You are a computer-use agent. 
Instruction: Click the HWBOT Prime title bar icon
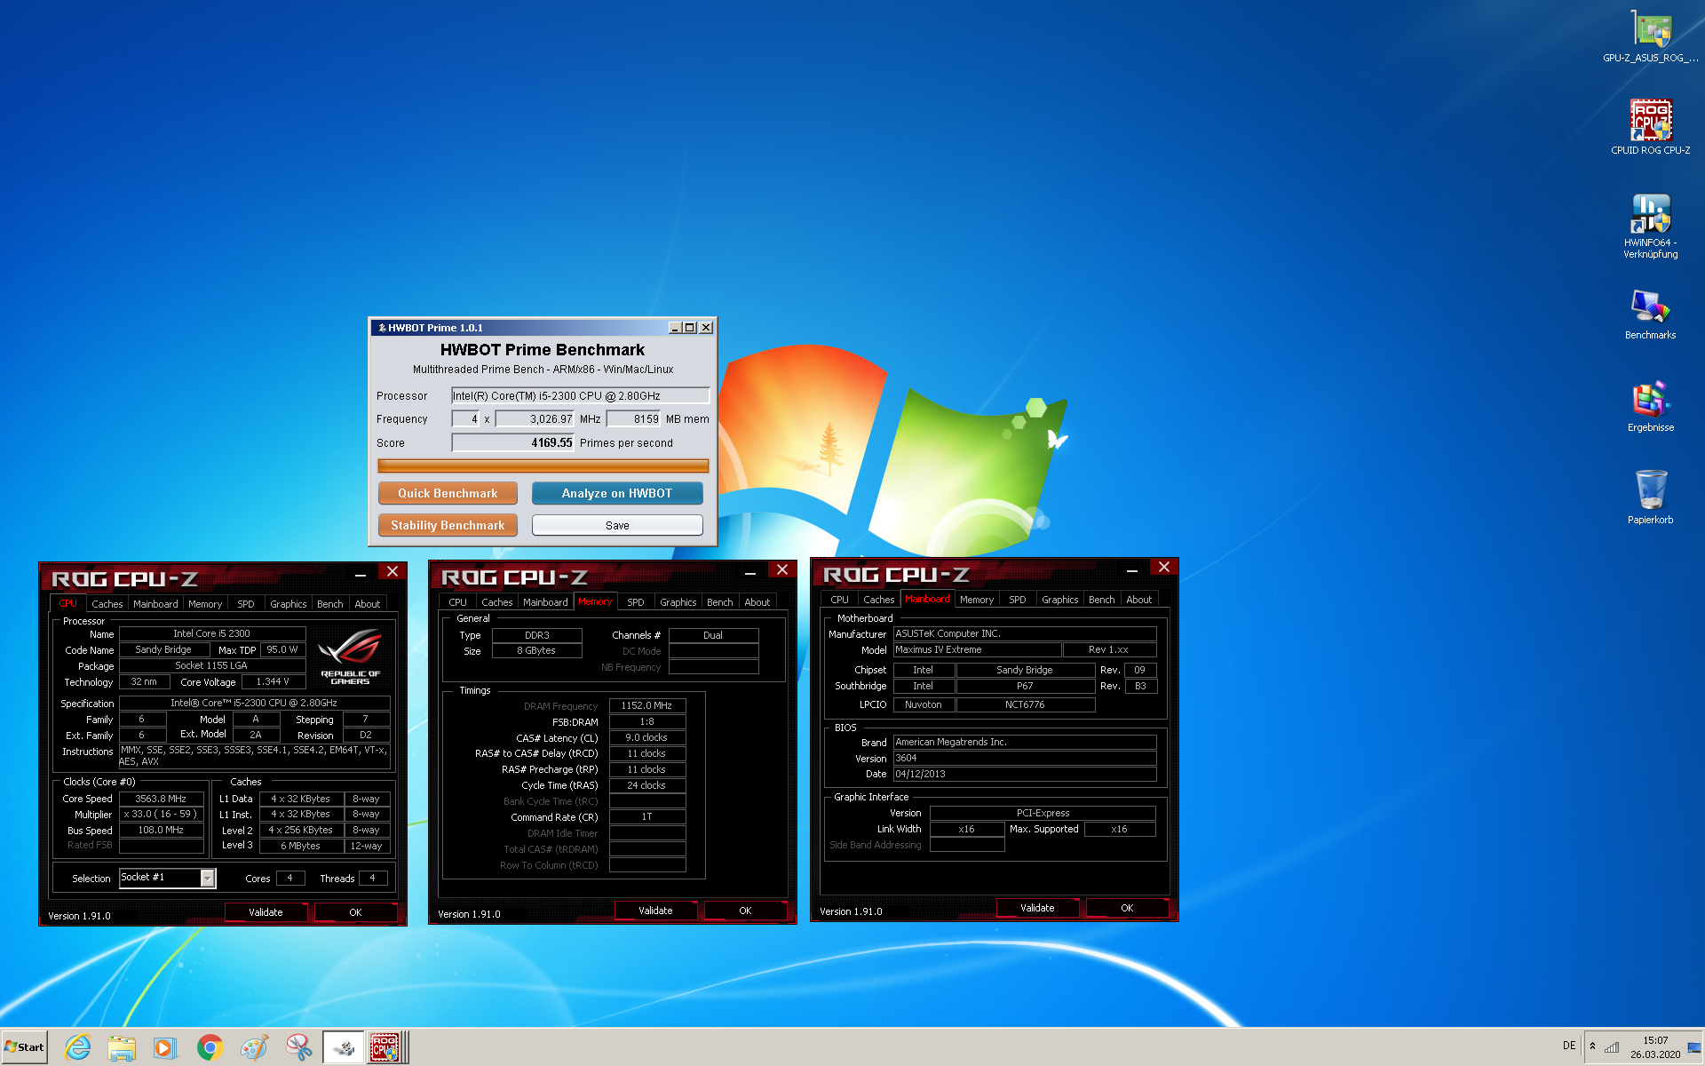coord(382,328)
